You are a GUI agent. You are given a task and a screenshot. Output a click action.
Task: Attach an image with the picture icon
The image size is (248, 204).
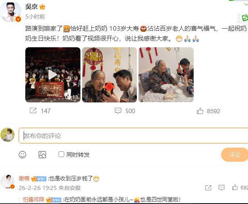pyautogui.click(x=42, y=155)
